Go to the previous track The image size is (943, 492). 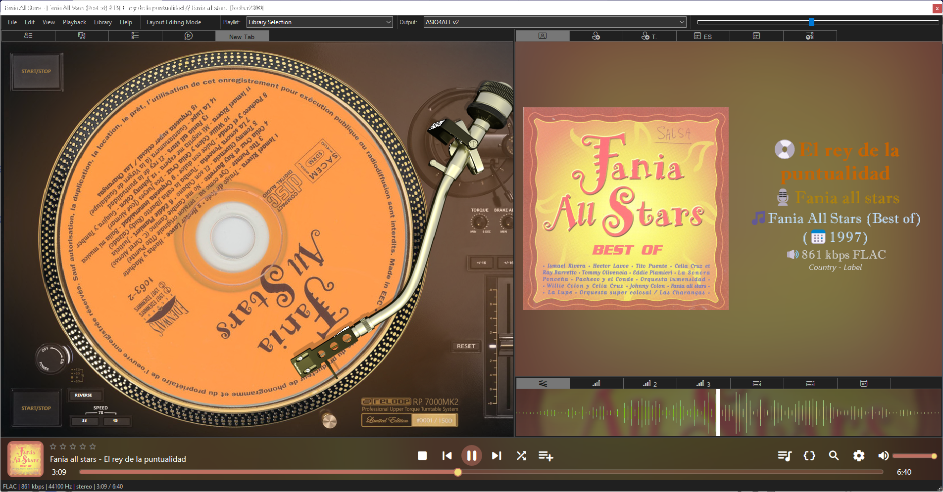(x=447, y=455)
